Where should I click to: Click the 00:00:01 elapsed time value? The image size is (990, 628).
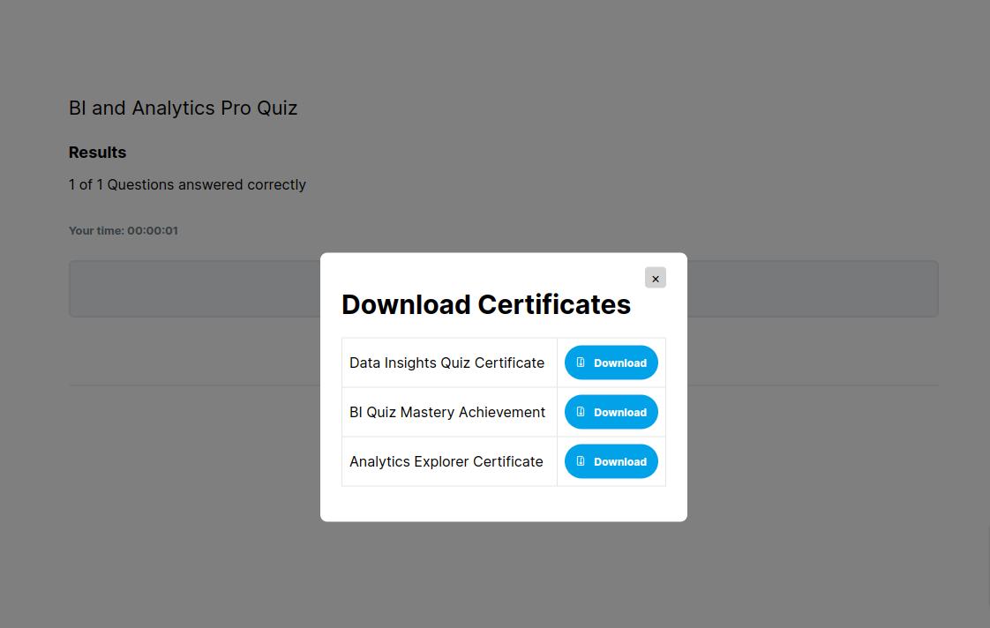[153, 231]
